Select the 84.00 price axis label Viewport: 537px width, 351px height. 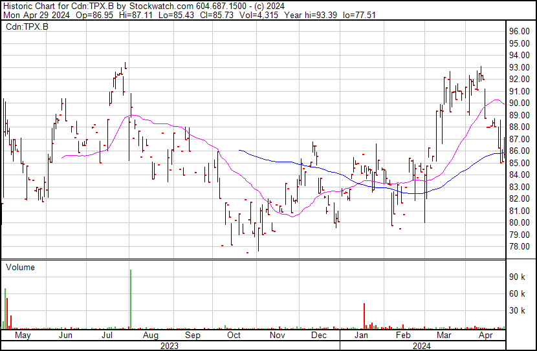pyautogui.click(x=520, y=175)
